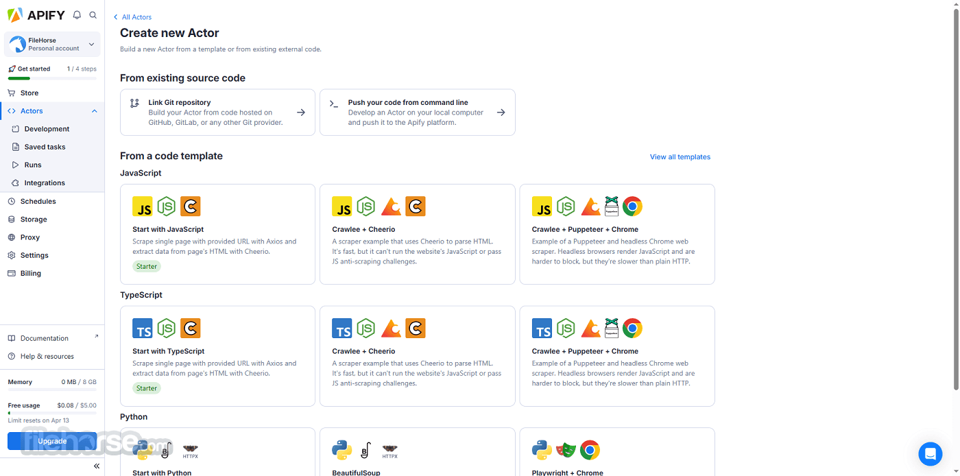
Task: Choose Start with JavaScript template
Action: pyautogui.click(x=217, y=234)
